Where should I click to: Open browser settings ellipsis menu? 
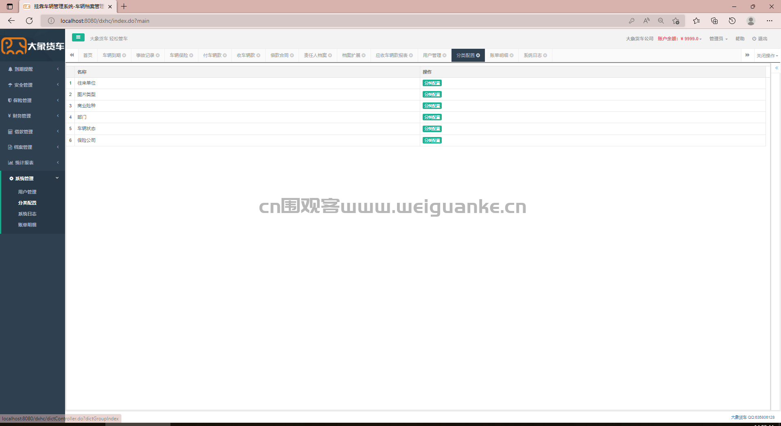click(x=770, y=21)
